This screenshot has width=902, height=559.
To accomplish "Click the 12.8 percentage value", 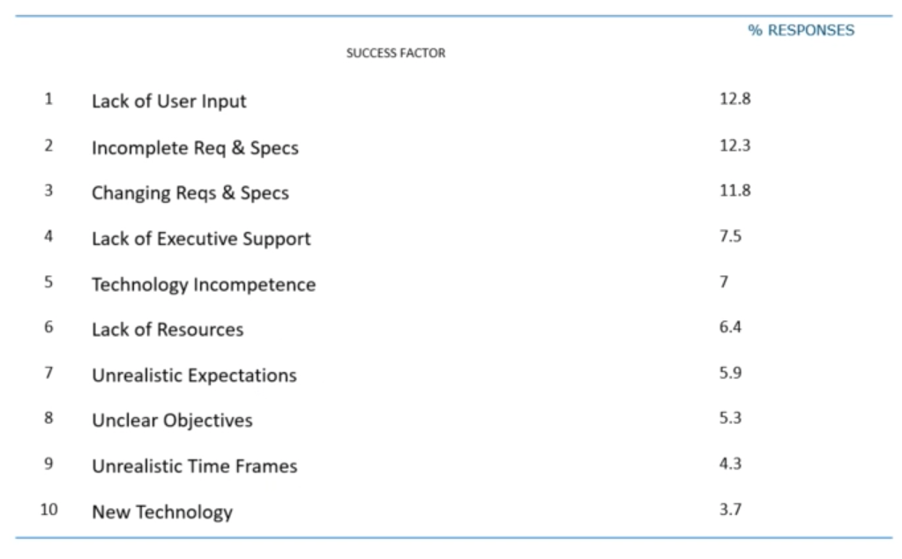I will tap(735, 99).
